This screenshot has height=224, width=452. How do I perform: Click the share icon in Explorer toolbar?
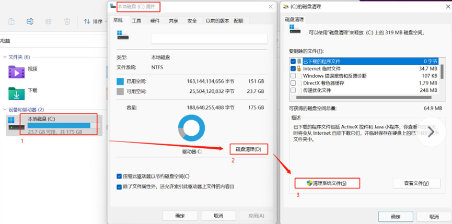pos(49,21)
